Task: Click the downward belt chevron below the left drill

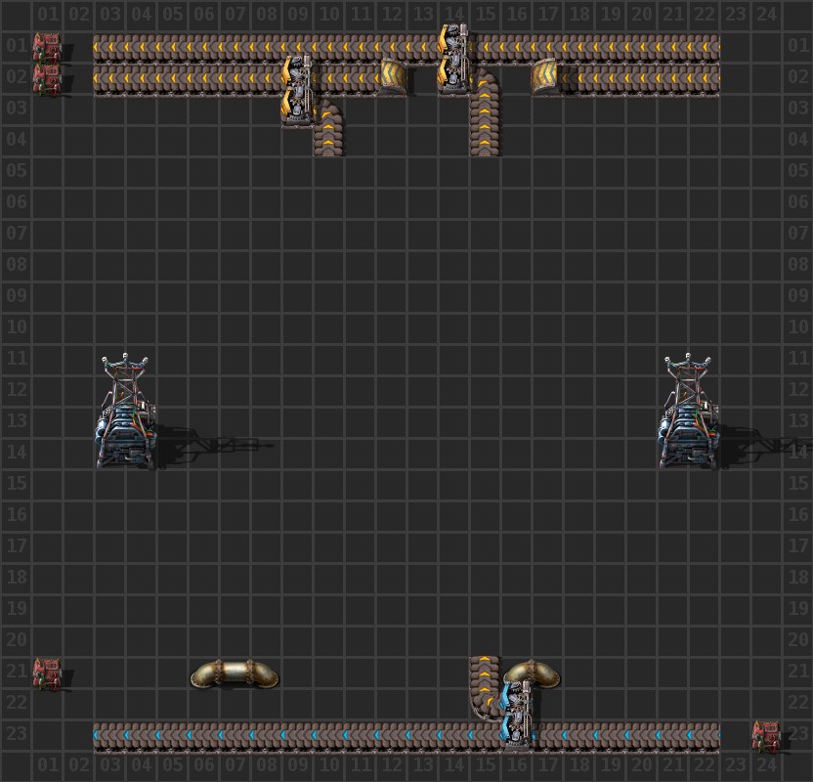Action: click(x=327, y=137)
